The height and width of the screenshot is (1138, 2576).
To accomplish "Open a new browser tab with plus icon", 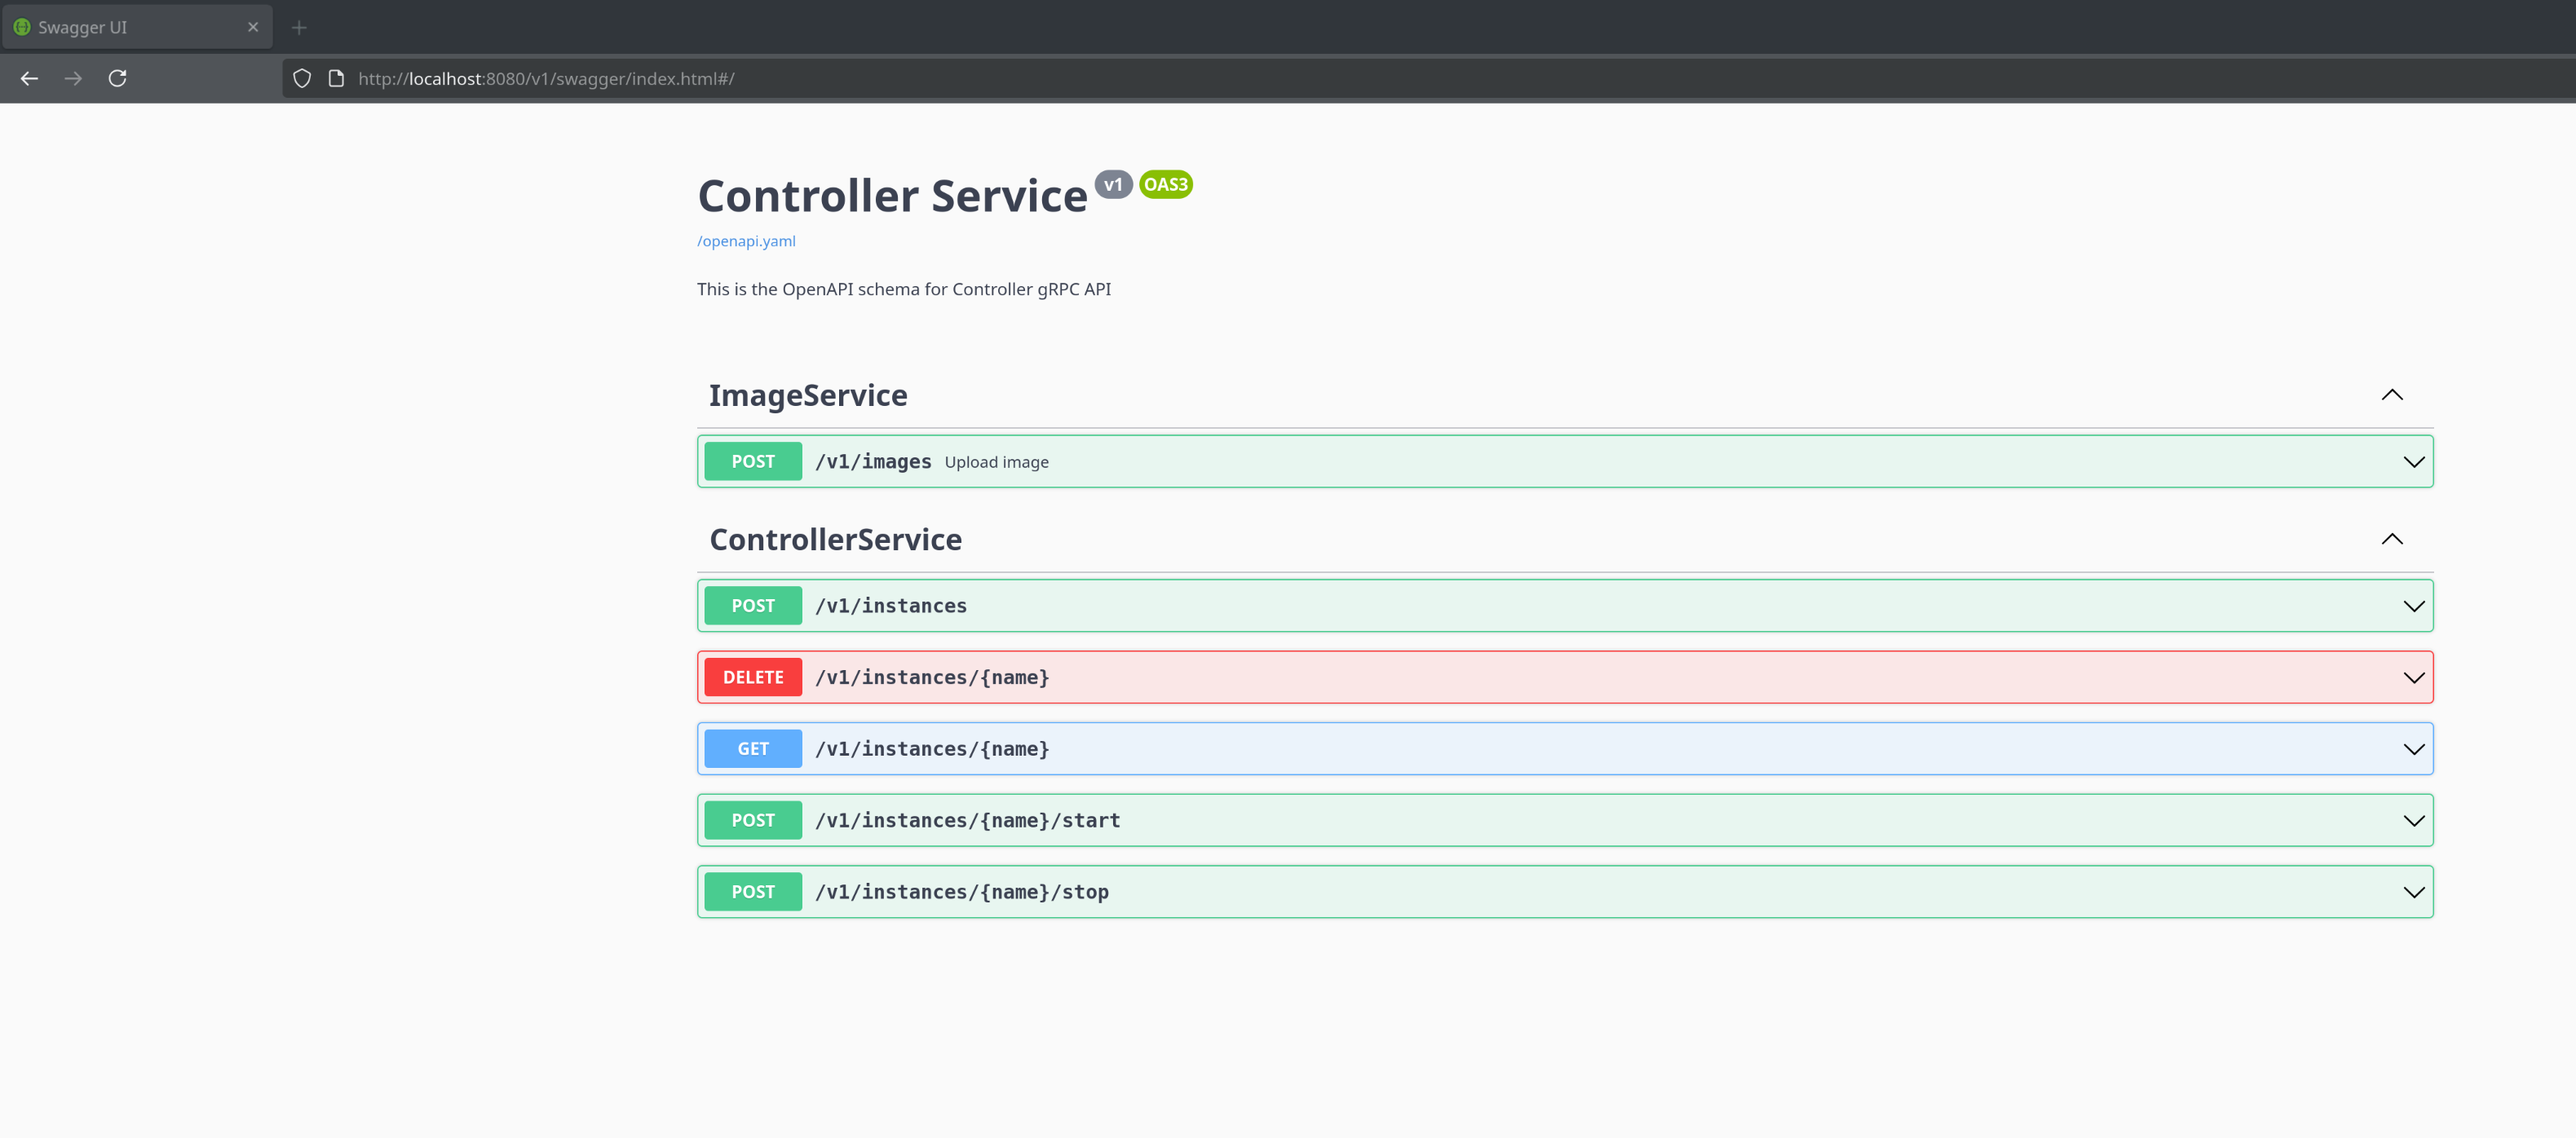I will click(299, 27).
